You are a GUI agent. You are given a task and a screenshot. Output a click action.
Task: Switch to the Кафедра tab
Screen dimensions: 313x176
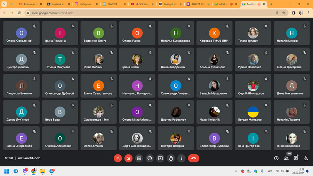170,4
